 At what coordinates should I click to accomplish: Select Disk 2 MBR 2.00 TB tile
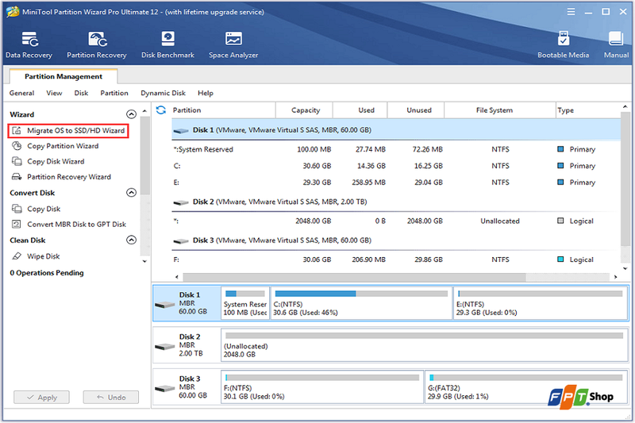(x=187, y=345)
